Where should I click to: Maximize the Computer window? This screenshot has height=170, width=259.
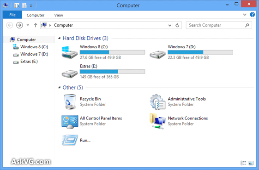(x=236, y=4)
